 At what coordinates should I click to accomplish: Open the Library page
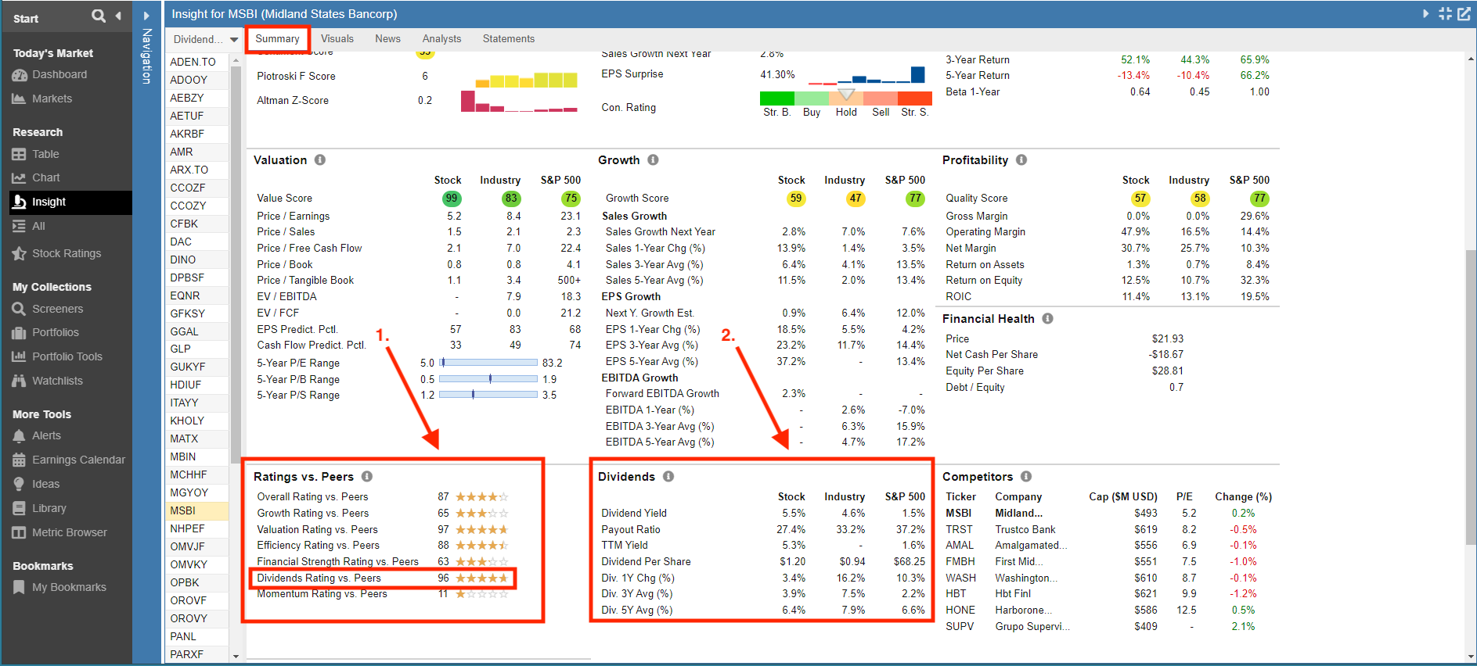pos(49,508)
